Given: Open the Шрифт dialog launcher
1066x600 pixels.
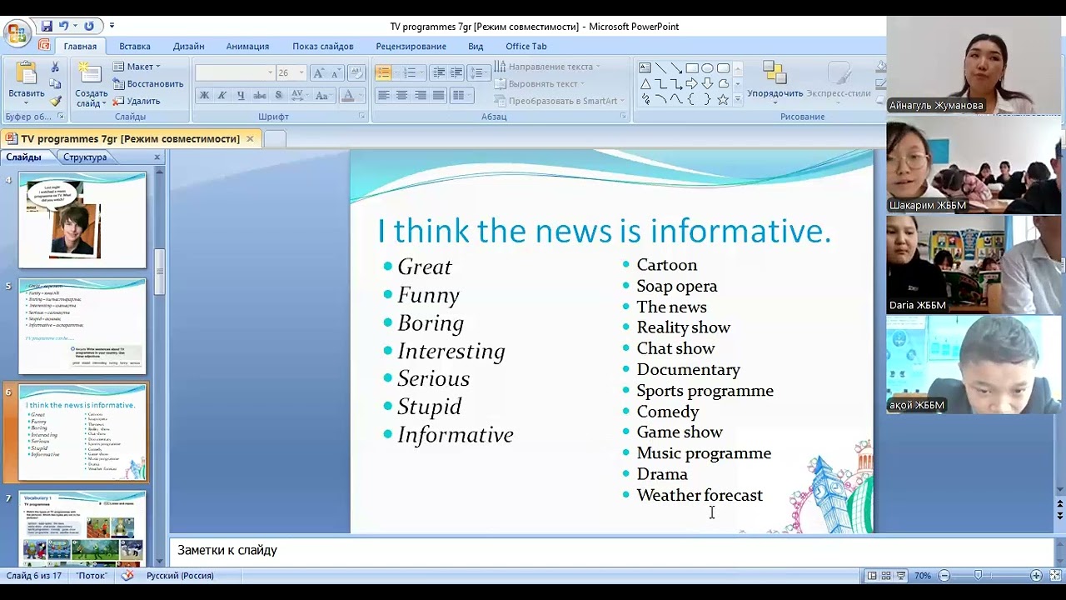Looking at the screenshot, I should (x=361, y=117).
